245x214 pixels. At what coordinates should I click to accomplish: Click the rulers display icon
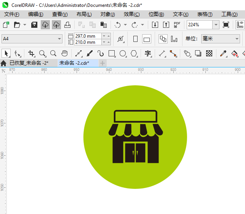tap(240, 25)
